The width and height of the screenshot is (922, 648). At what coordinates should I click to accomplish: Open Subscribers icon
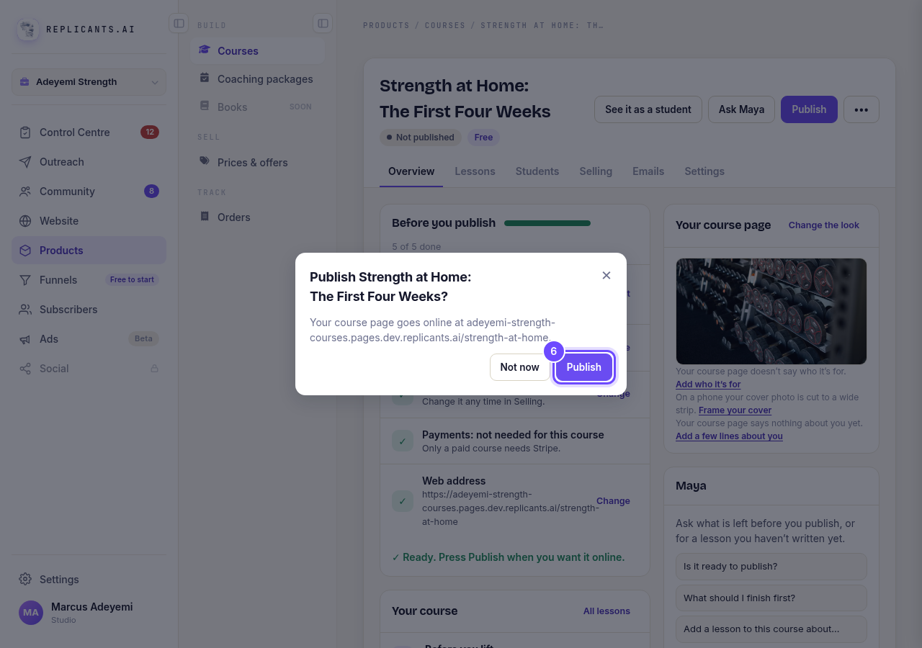[x=25, y=310]
